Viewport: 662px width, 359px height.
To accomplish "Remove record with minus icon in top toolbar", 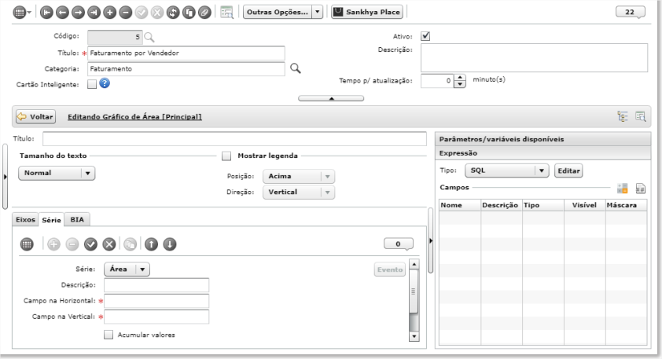I will coord(125,13).
